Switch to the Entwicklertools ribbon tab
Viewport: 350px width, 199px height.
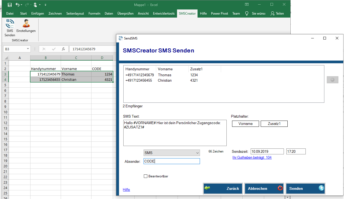pos(164,13)
